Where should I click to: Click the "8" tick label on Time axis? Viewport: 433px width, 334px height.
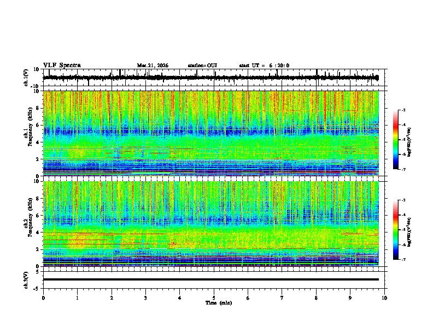pos(316,298)
